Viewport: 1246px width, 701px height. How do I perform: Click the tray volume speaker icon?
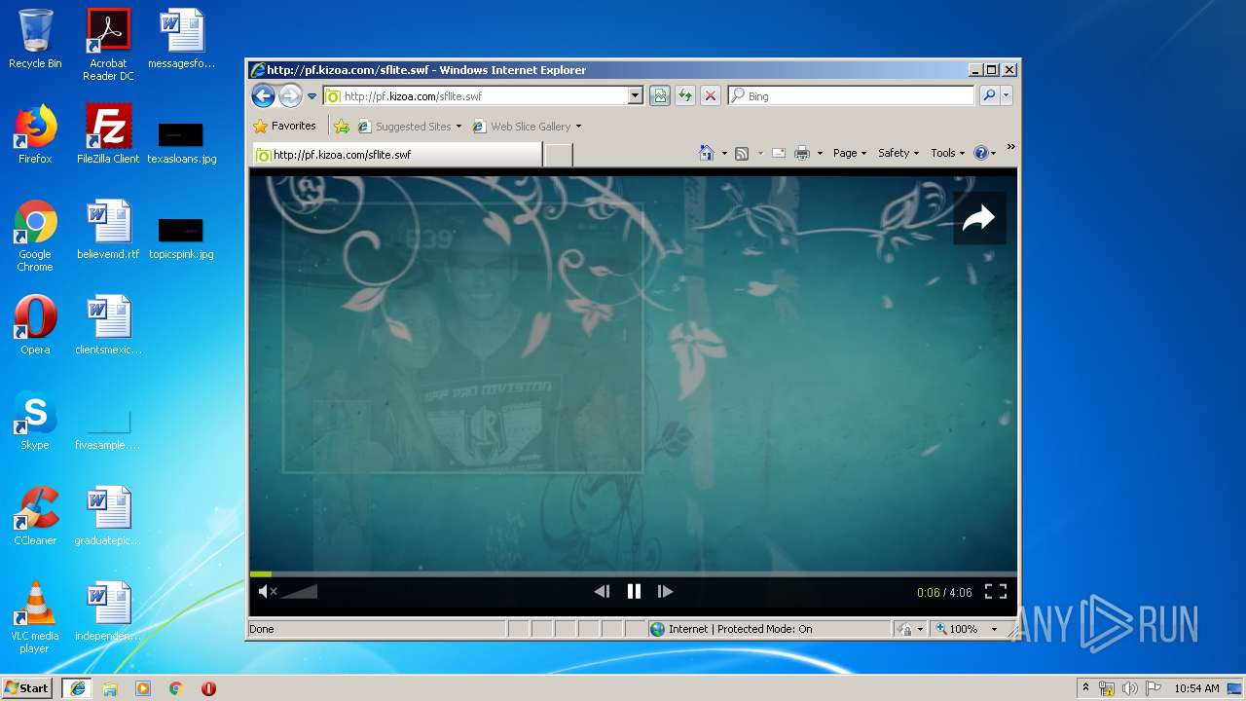pos(1129,688)
